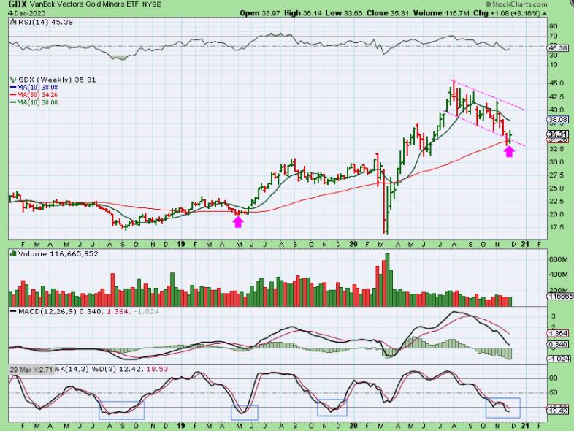The width and height of the screenshot is (574, 431).
Task: Click the GDX ticker symbol in the header
Action: [x=18, y=4]
